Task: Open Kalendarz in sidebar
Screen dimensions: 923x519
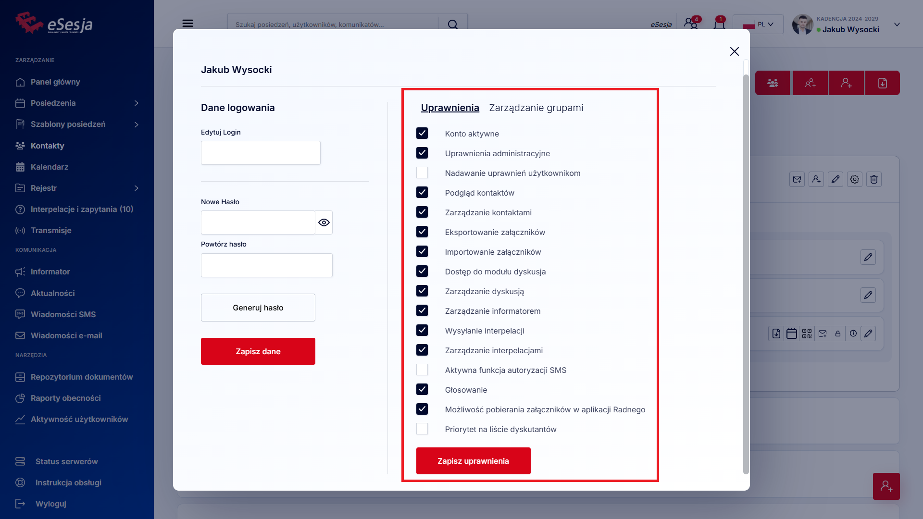Action: point(50,167)
